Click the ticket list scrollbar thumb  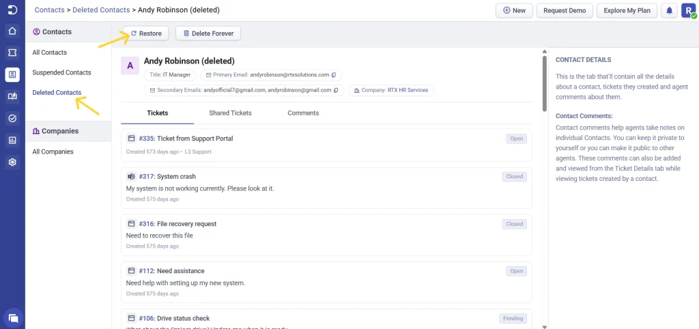[x=544, y=83]
